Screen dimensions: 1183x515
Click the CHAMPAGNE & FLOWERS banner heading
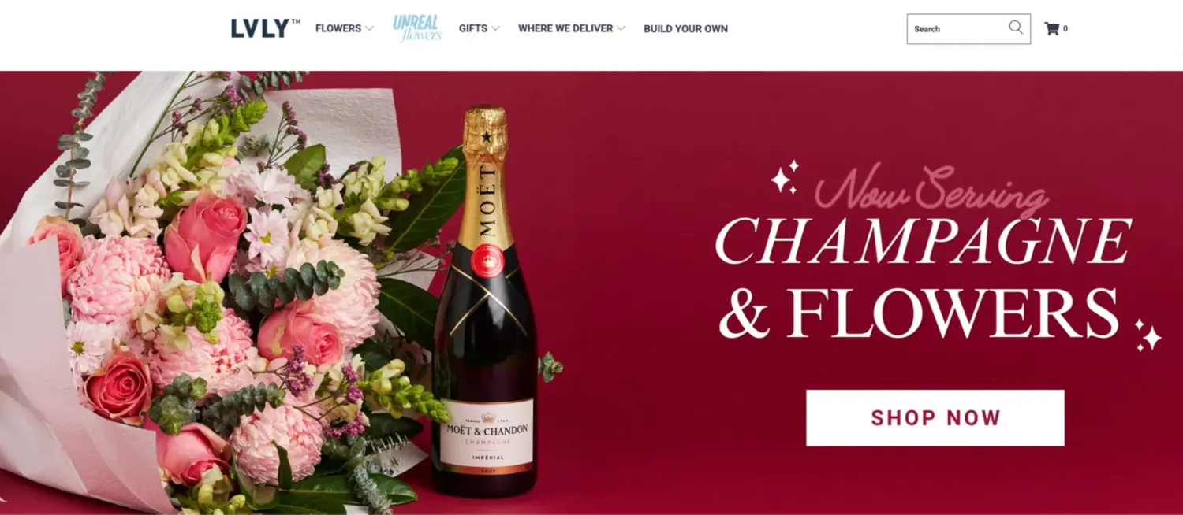tap(923, 276)
